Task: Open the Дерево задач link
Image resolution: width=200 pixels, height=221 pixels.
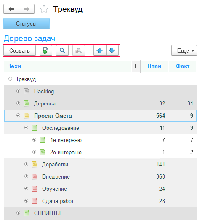Action: tap(29, 39)
